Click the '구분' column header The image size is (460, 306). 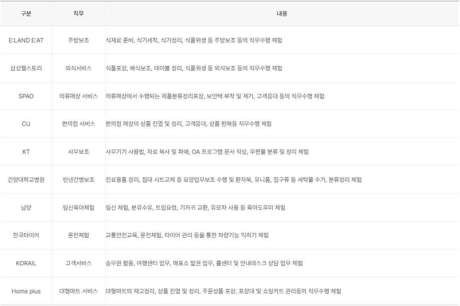pyautogui.click(x=26, y=14)
